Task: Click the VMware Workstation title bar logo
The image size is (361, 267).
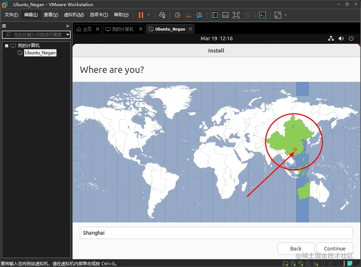Action: (5, 4)
